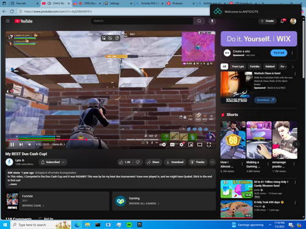The width and height of the screenshot is (306, 229).
Task: Open player settings gear
Action: point(181,145)
